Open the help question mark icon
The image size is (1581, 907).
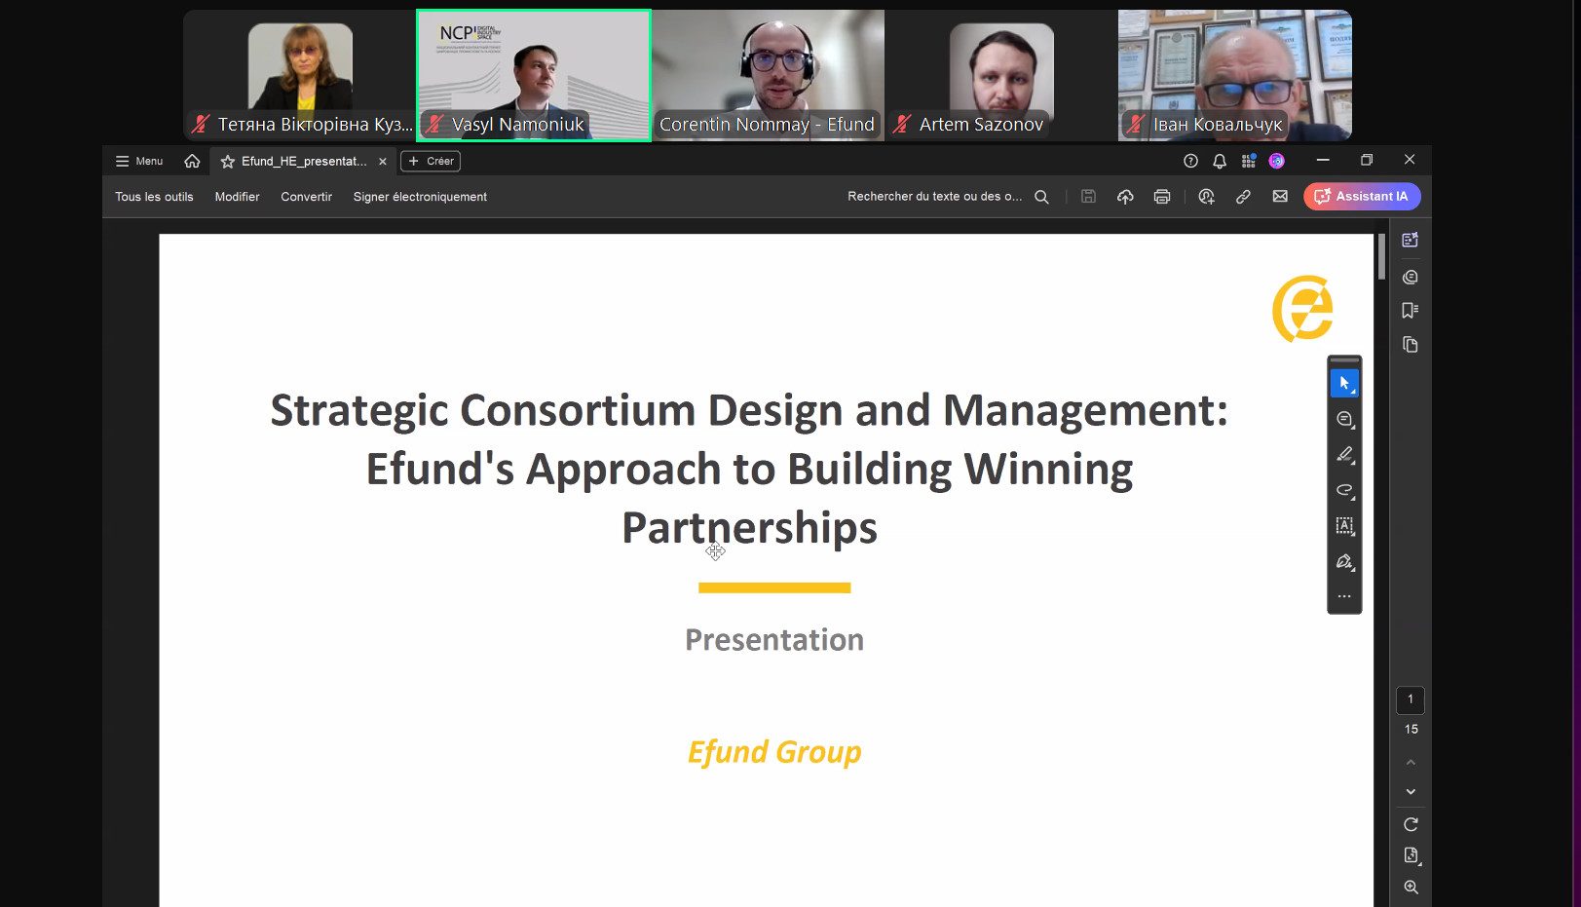click(1190, 161)
